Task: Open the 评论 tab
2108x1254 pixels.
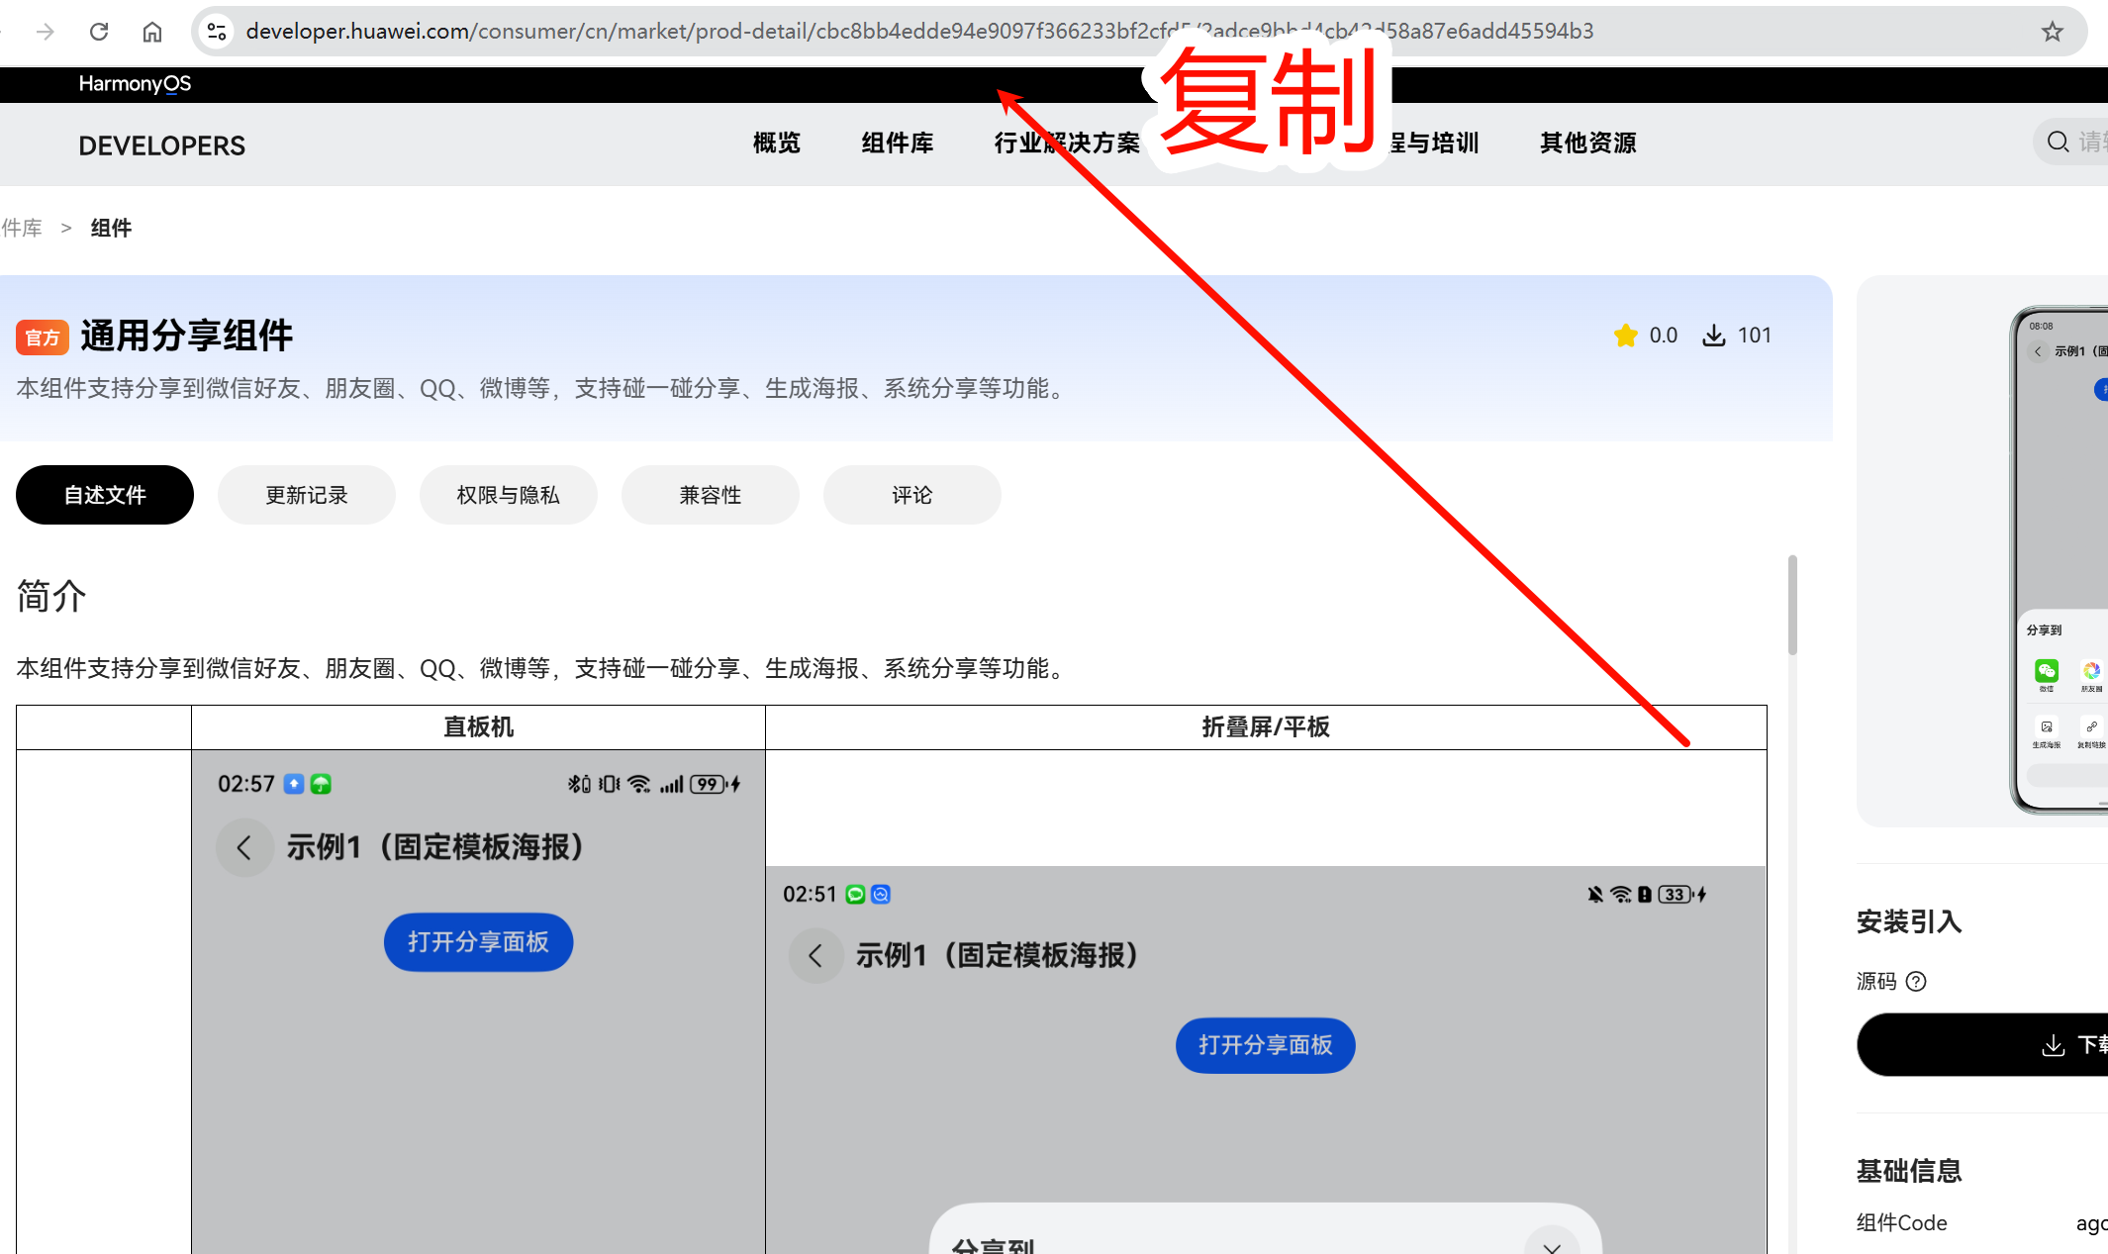Action: [911, 495]
